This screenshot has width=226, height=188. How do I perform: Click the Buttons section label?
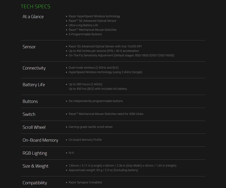(30, 101)
